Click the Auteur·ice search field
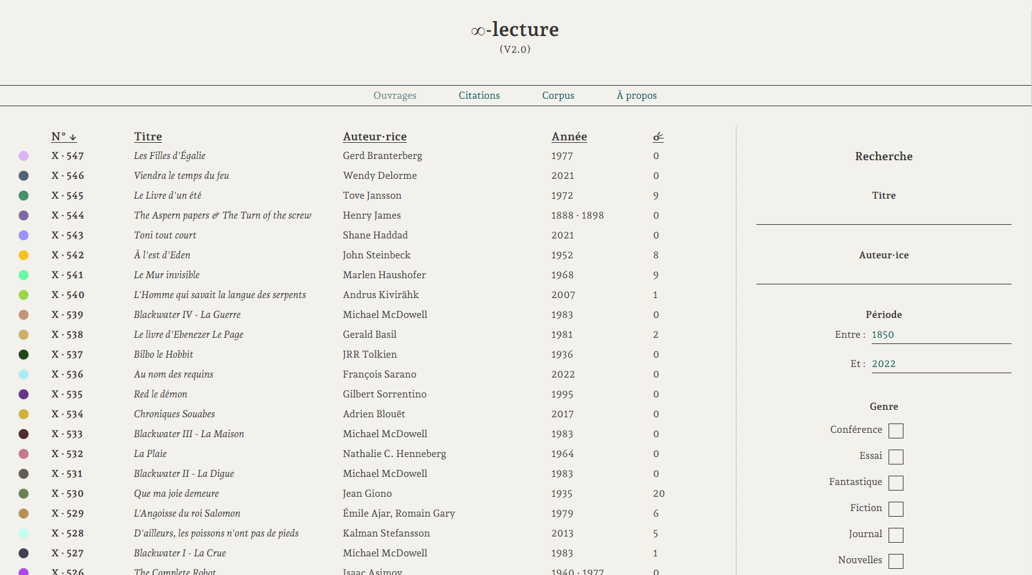 coord(884,278)
